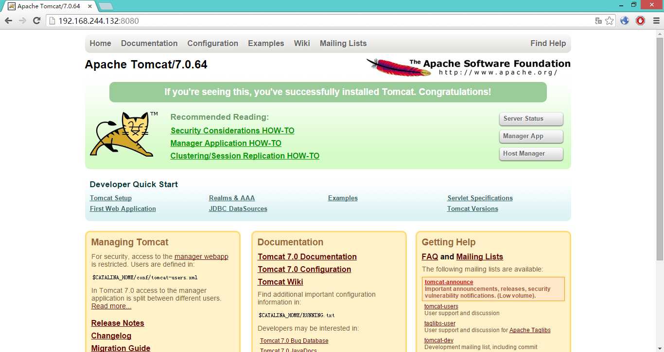The width and height of the screenshot is (664, 352).
Task: Restore down the Chrome browser window
Action: point(634,4)
